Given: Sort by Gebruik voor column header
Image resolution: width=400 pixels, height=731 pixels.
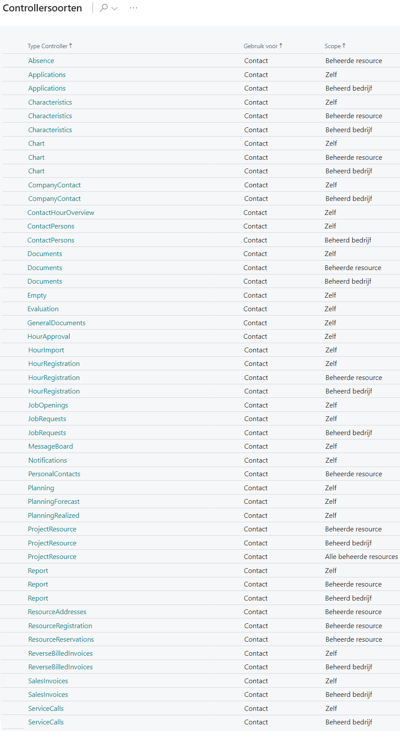Looking at the screenshot, I should [261, 46].
